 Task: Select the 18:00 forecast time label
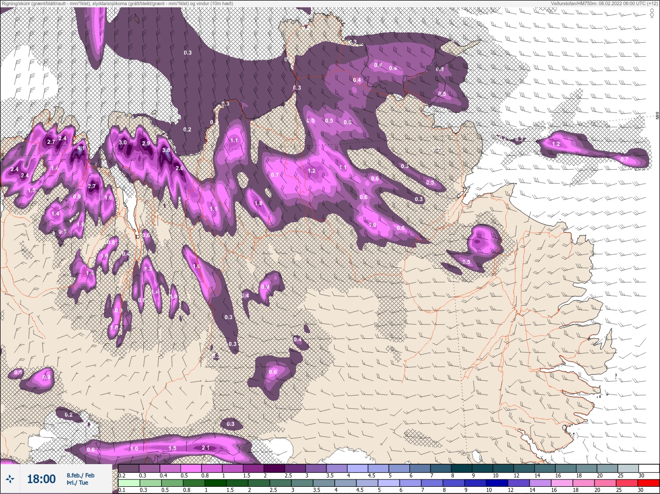(x=41, y=479)
